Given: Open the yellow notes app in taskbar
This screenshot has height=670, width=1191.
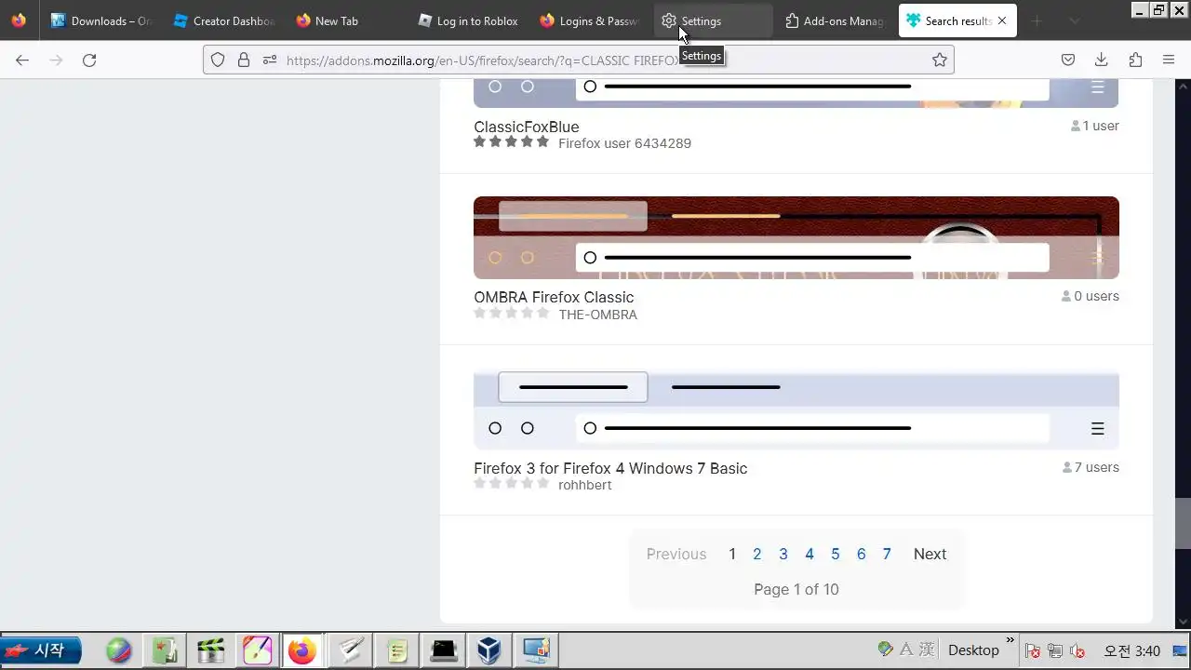Looking at the screenshot, I should [397, 650].
